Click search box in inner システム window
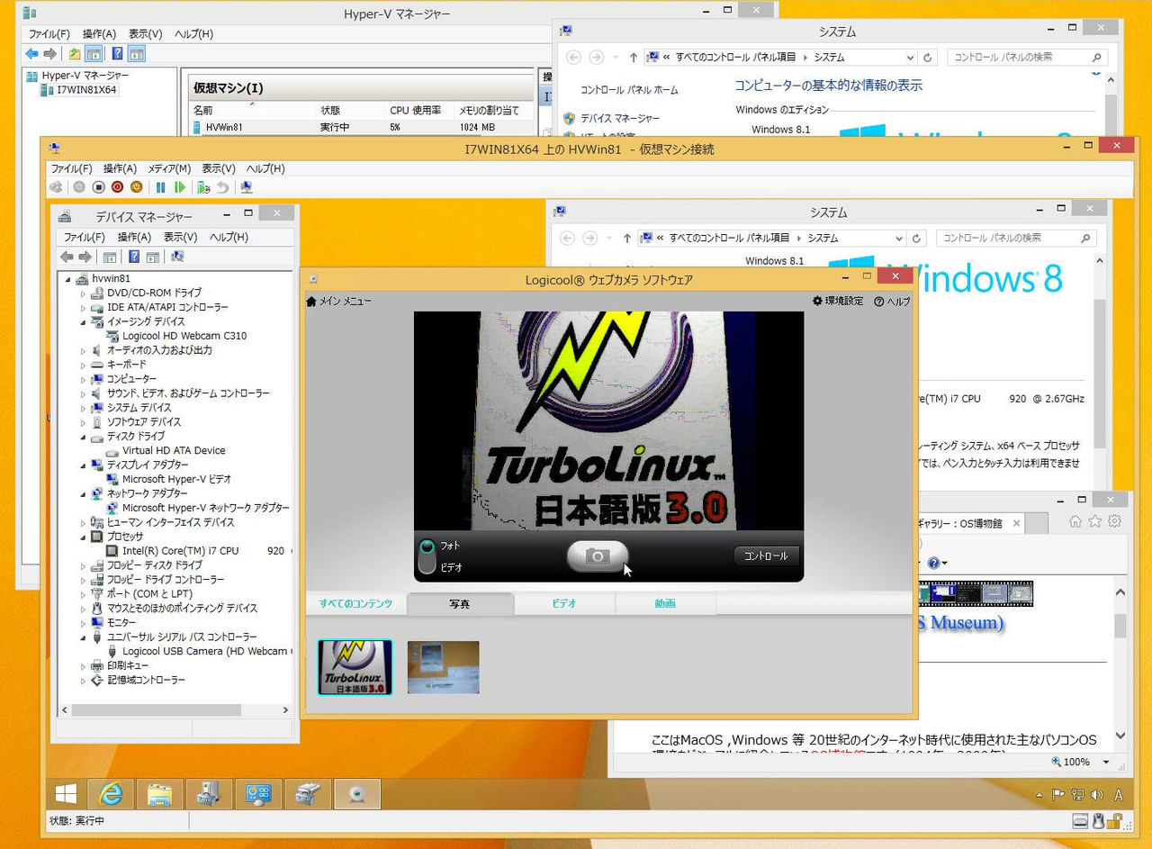This screenshot has height=849, width=1152. pyautogui.click(x=1016, y=239)
